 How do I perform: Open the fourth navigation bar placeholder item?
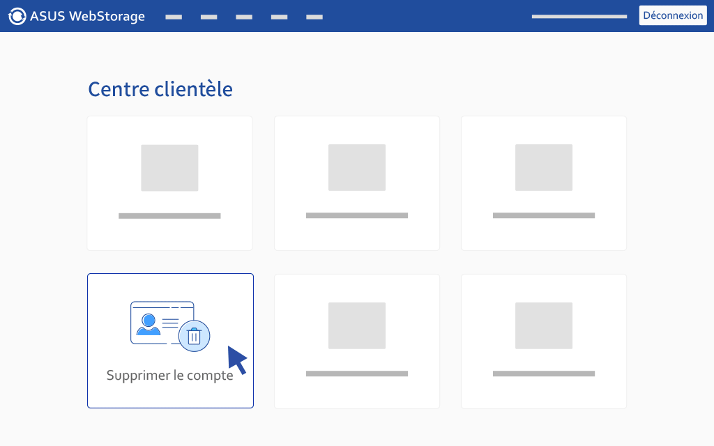279,17
